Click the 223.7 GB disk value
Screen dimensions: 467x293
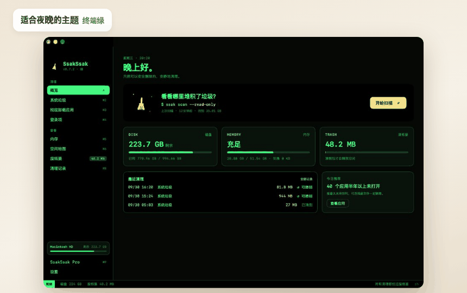point(146,144)
